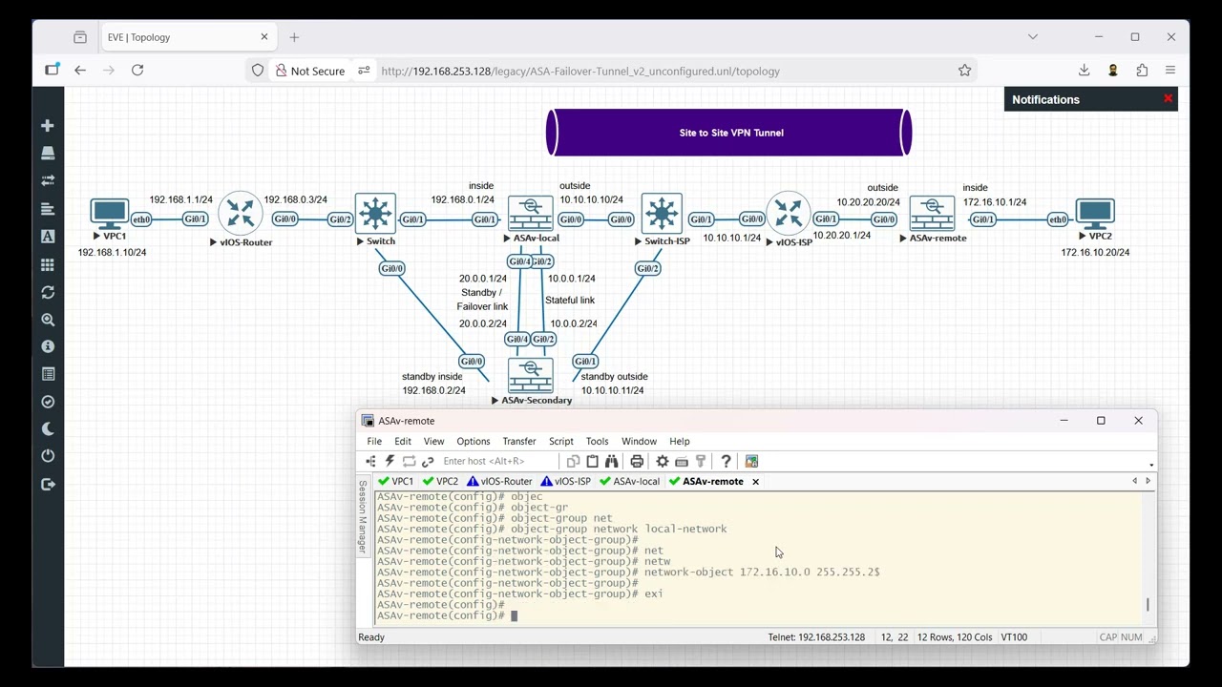Open Session Options gear icon in SecureCRT

pyautogui.click(x=663, y=462)
